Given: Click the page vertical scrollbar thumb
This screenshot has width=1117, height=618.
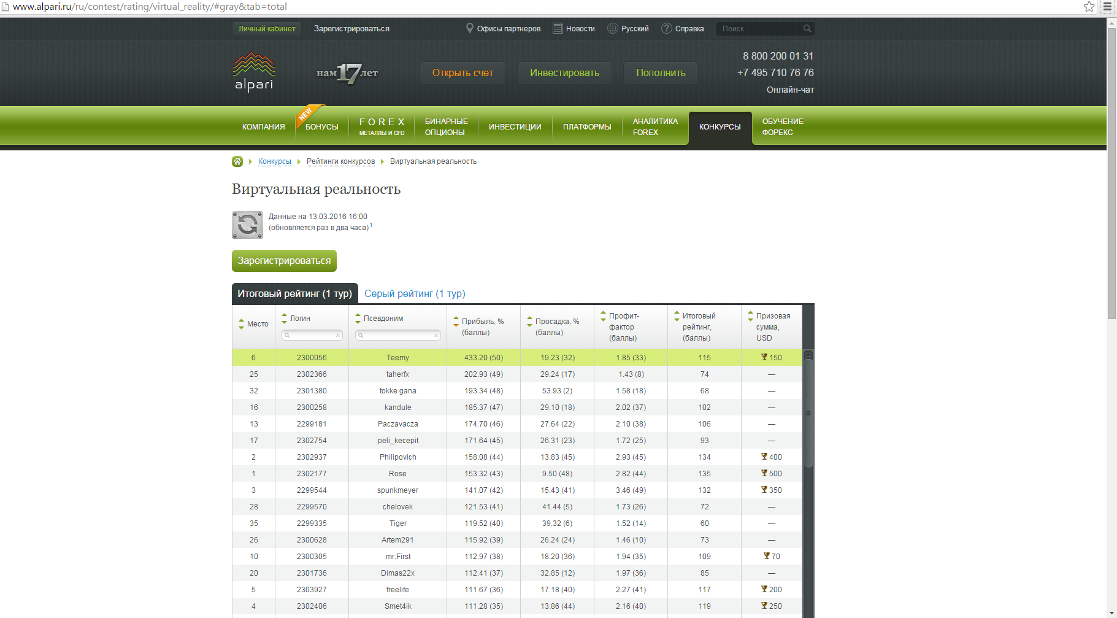Looking at the screenshot, I should pos(1111,173).
